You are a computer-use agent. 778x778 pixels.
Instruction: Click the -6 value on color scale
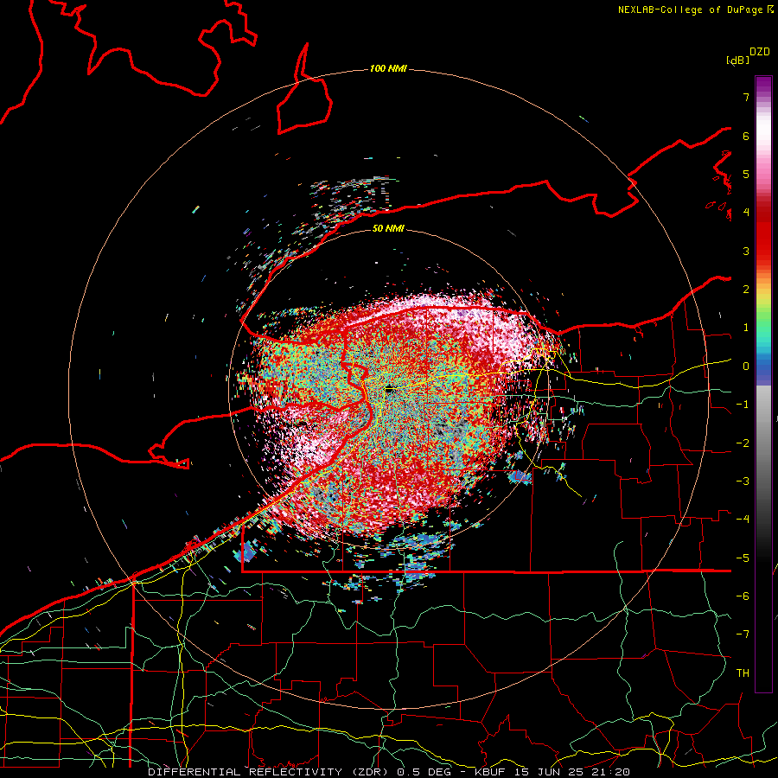743,596
